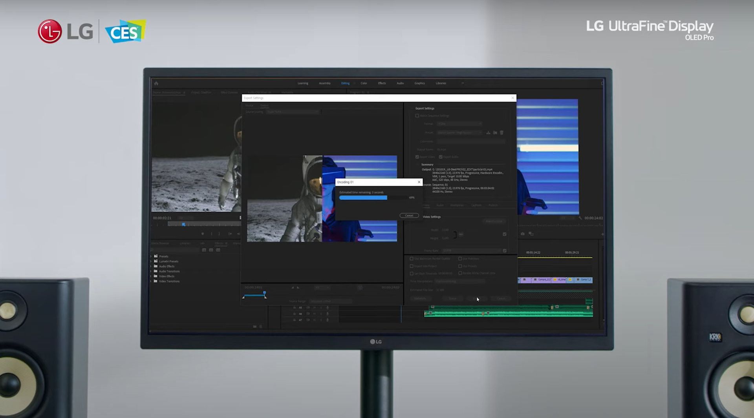Click the Import Preset icon in Export Settings
The width and height of the screenshot is (754, 418).
point(495,133)
